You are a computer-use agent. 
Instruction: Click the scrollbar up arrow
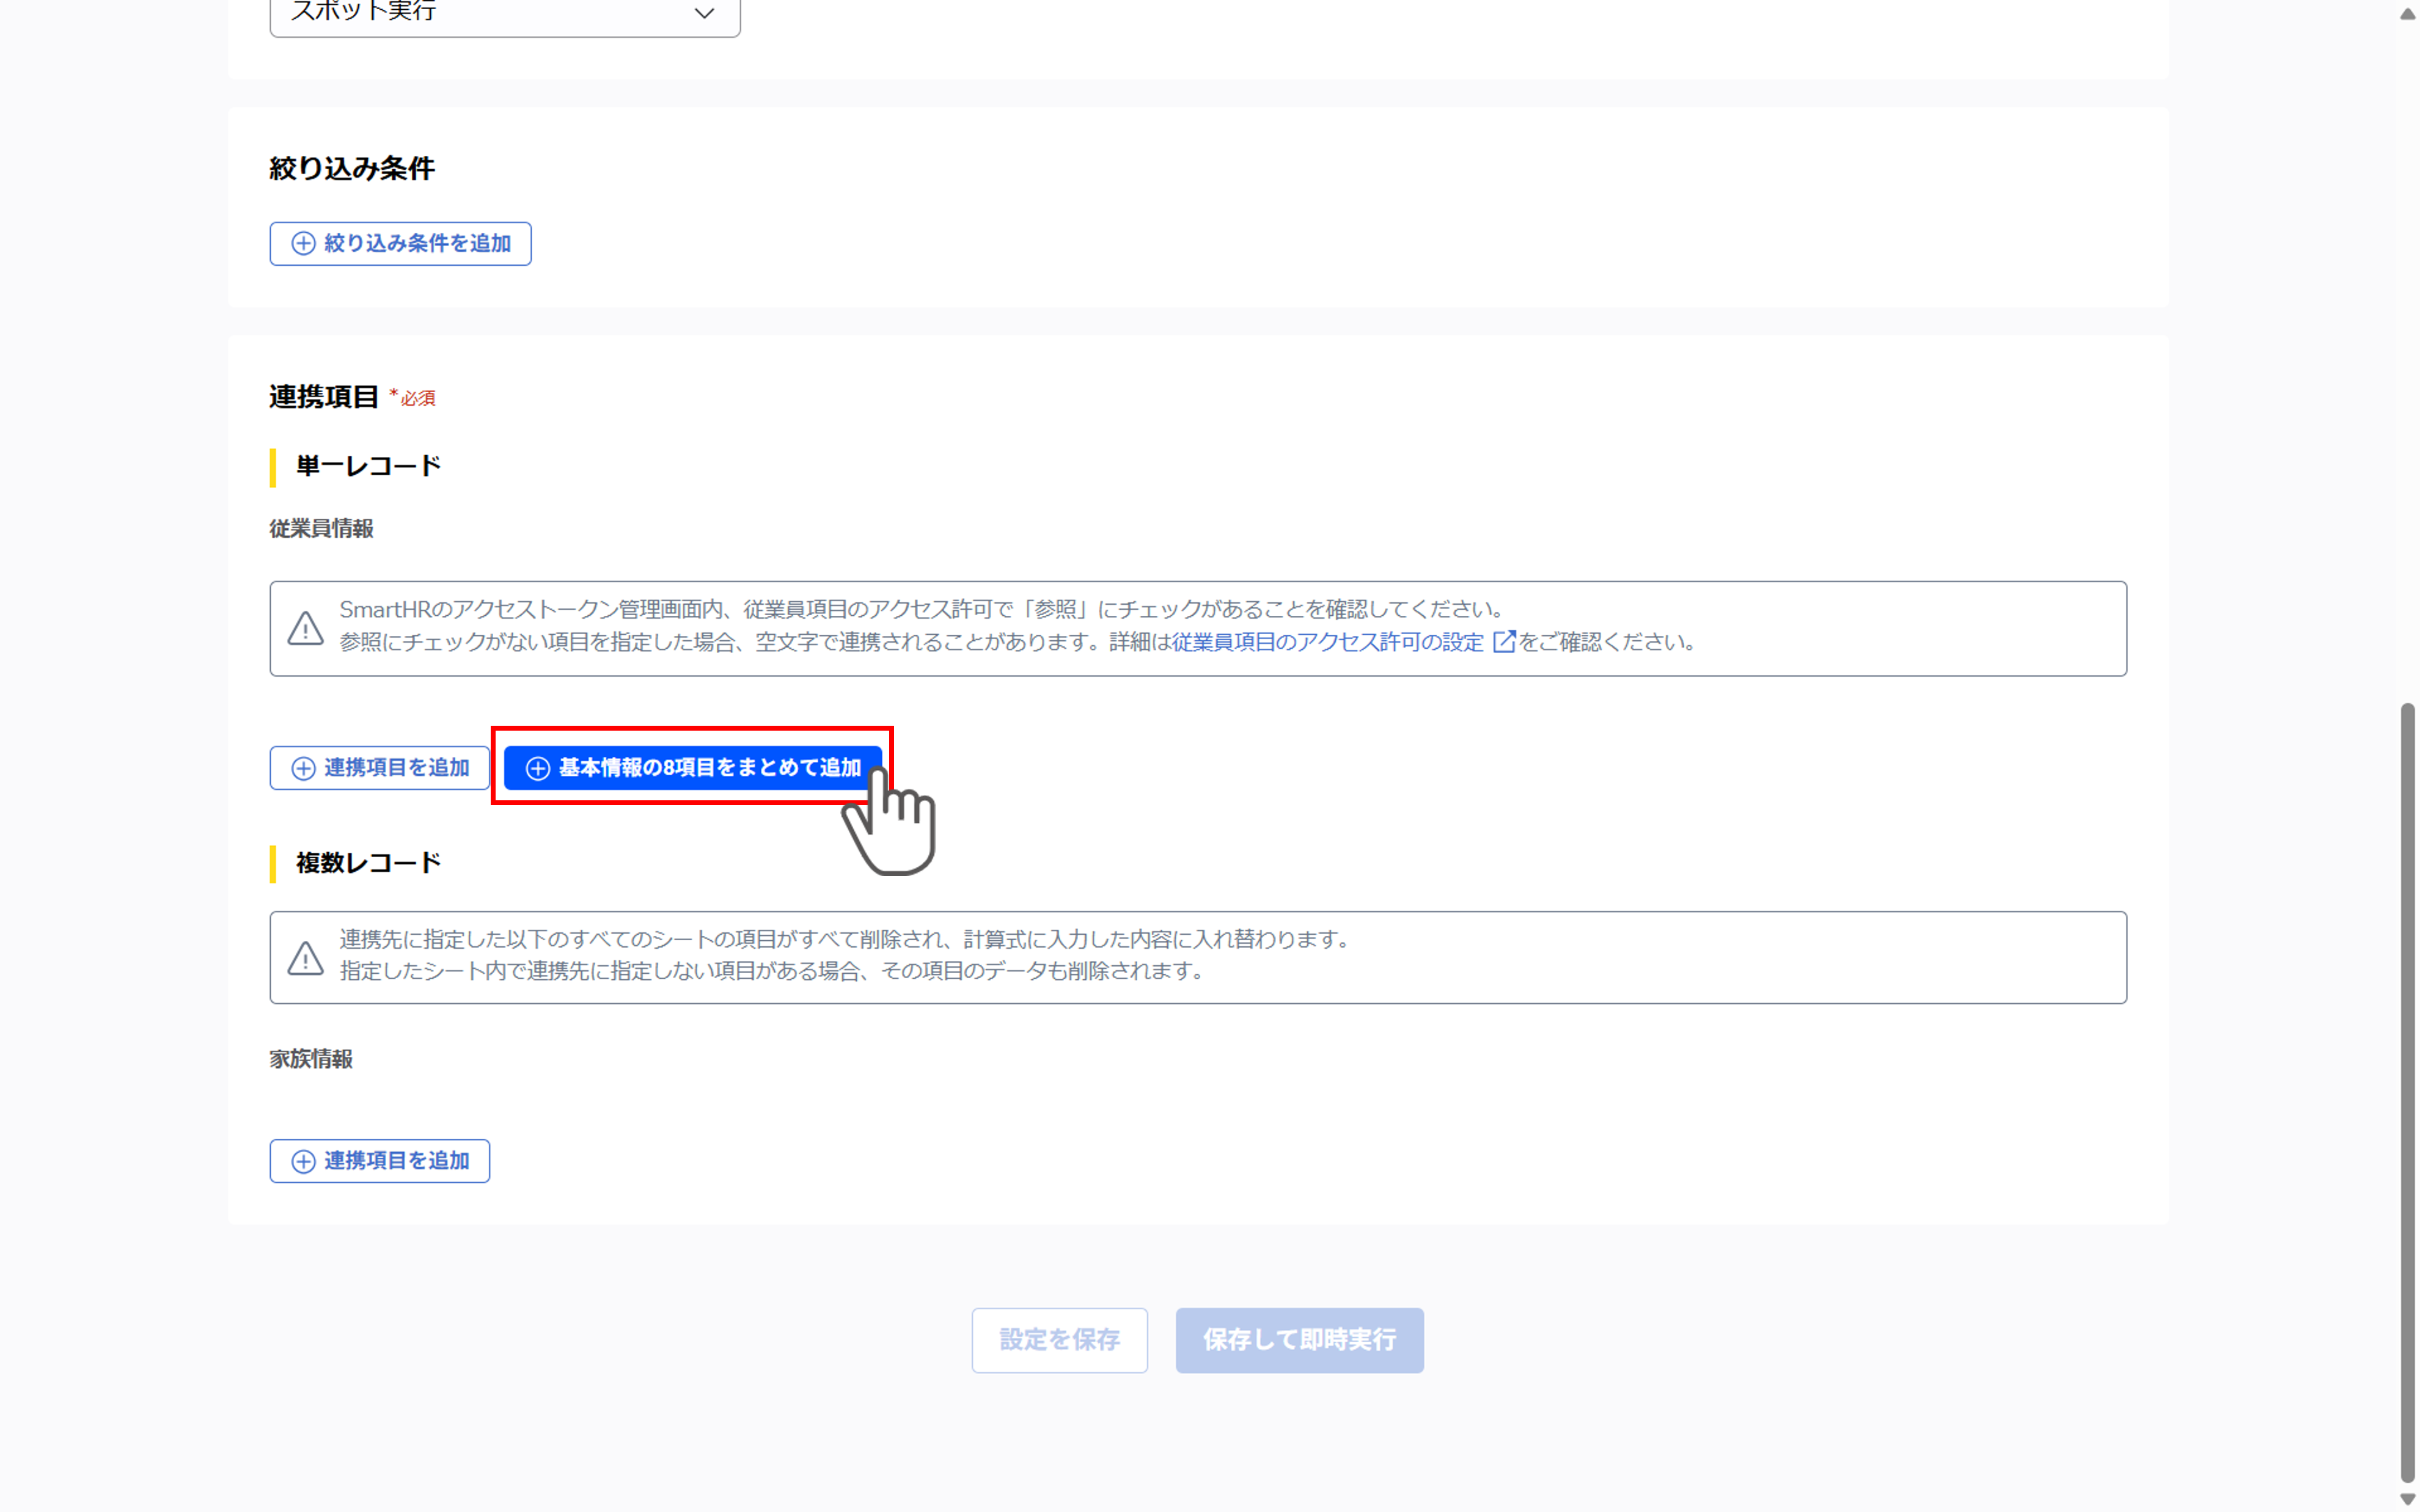[2408, 13]
